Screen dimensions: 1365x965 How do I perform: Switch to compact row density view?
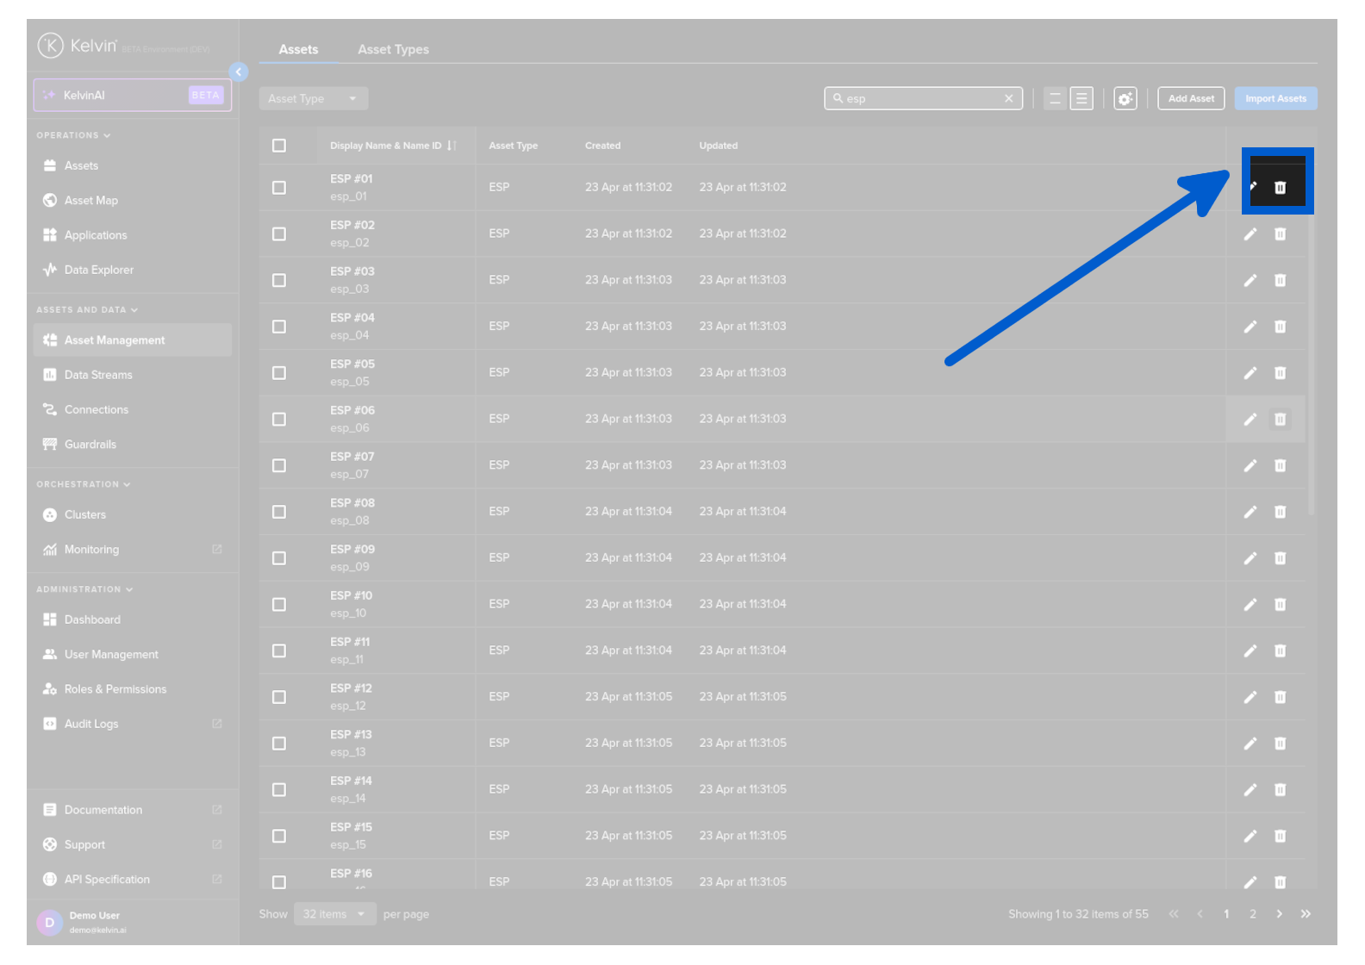(x=1055, y=99)
